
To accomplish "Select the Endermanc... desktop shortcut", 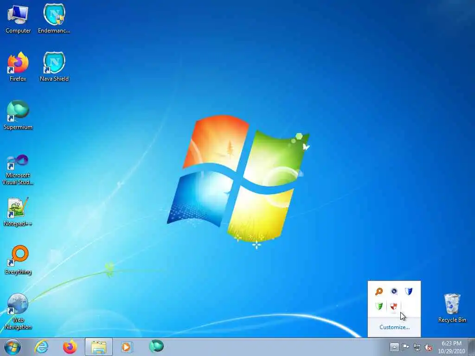I will 54,19.
